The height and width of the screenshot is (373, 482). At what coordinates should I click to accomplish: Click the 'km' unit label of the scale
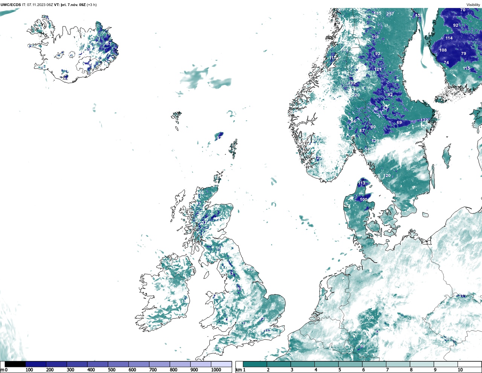(238, 370)
